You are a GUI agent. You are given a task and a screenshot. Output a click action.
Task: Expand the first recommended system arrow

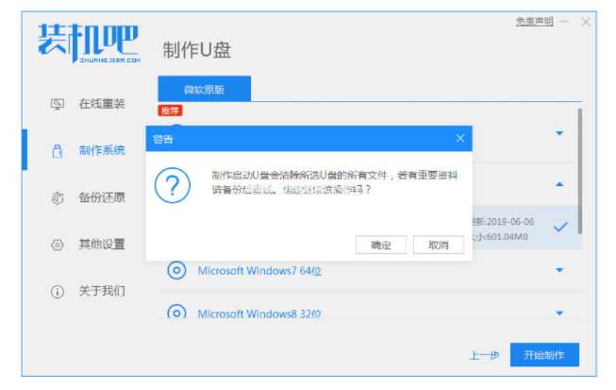[559, 133]
